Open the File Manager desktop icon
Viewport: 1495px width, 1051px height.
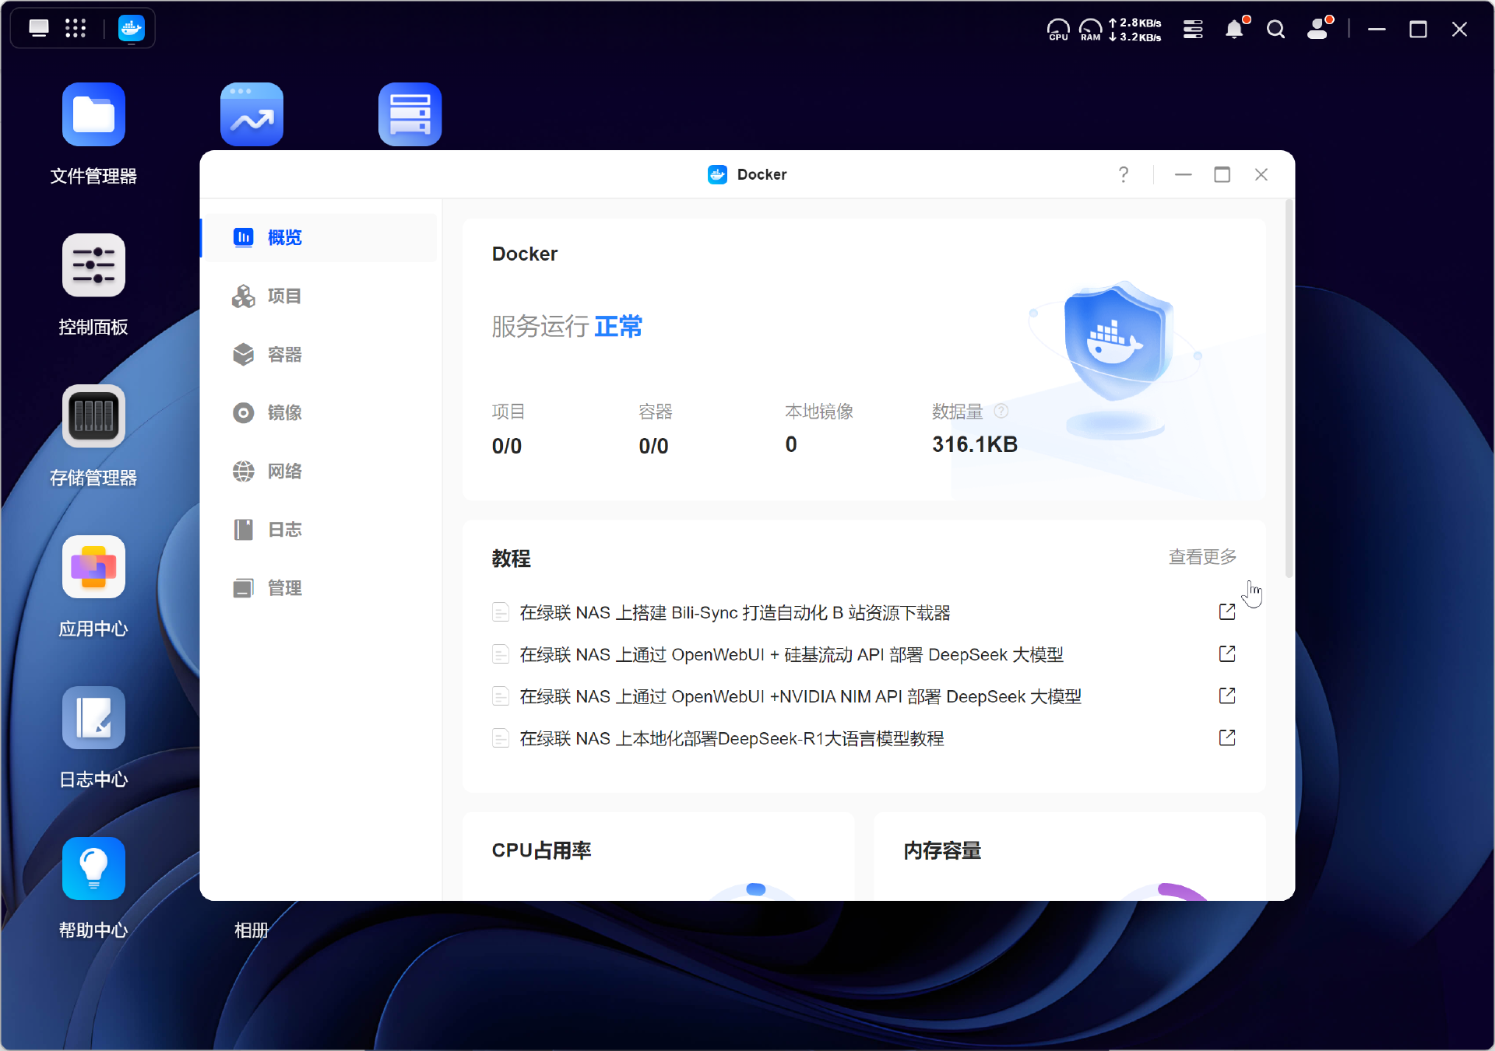coord(93,114)
